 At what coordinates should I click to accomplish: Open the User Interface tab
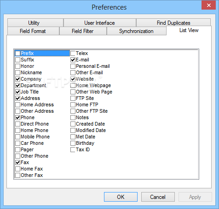(100, 23)
